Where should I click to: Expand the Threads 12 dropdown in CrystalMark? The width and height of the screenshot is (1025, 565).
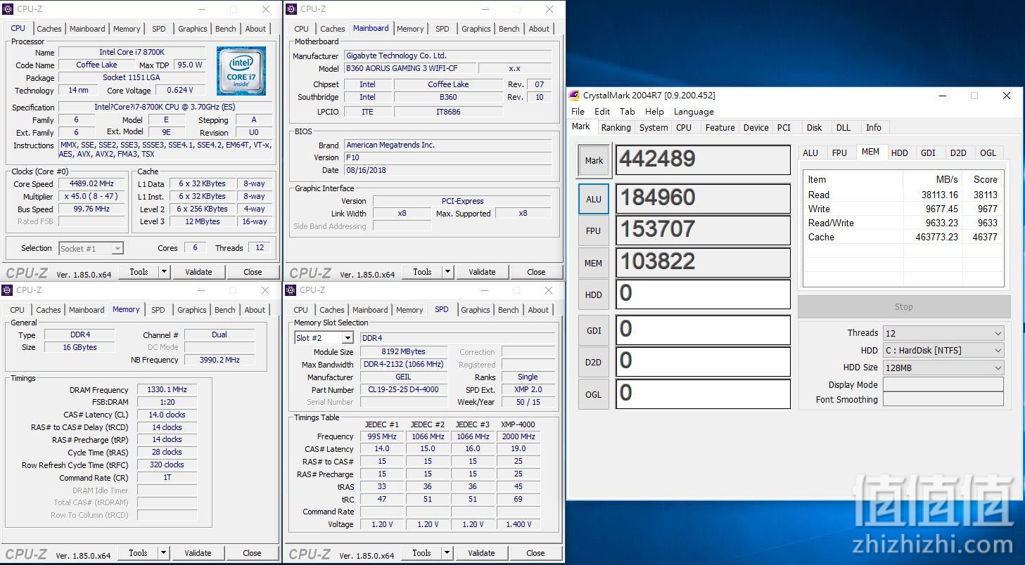click(x=998, y=333)
